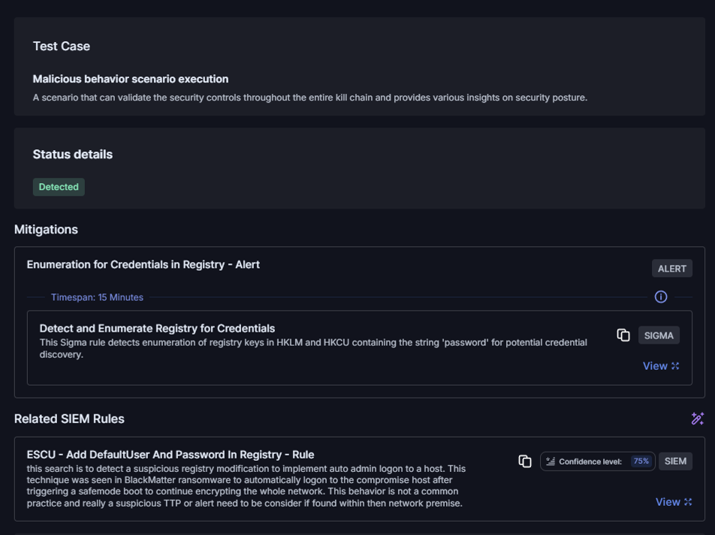Click the SIGMA tag badge
The width and height of the screenshot is (715, 535).
[659, 335]
